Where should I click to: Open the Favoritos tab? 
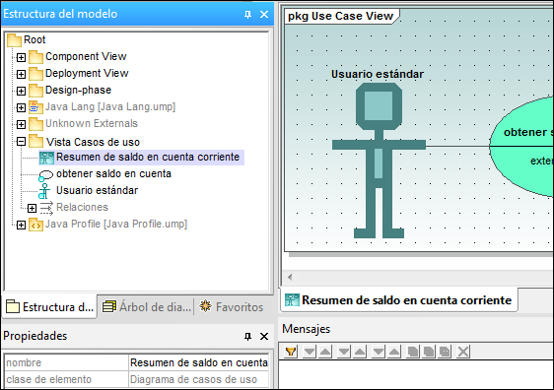pyautogui.click(x=232, y=306)
